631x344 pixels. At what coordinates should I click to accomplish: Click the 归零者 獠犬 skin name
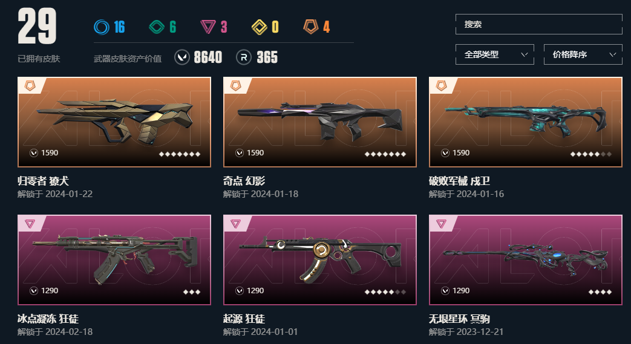point(43,181)
